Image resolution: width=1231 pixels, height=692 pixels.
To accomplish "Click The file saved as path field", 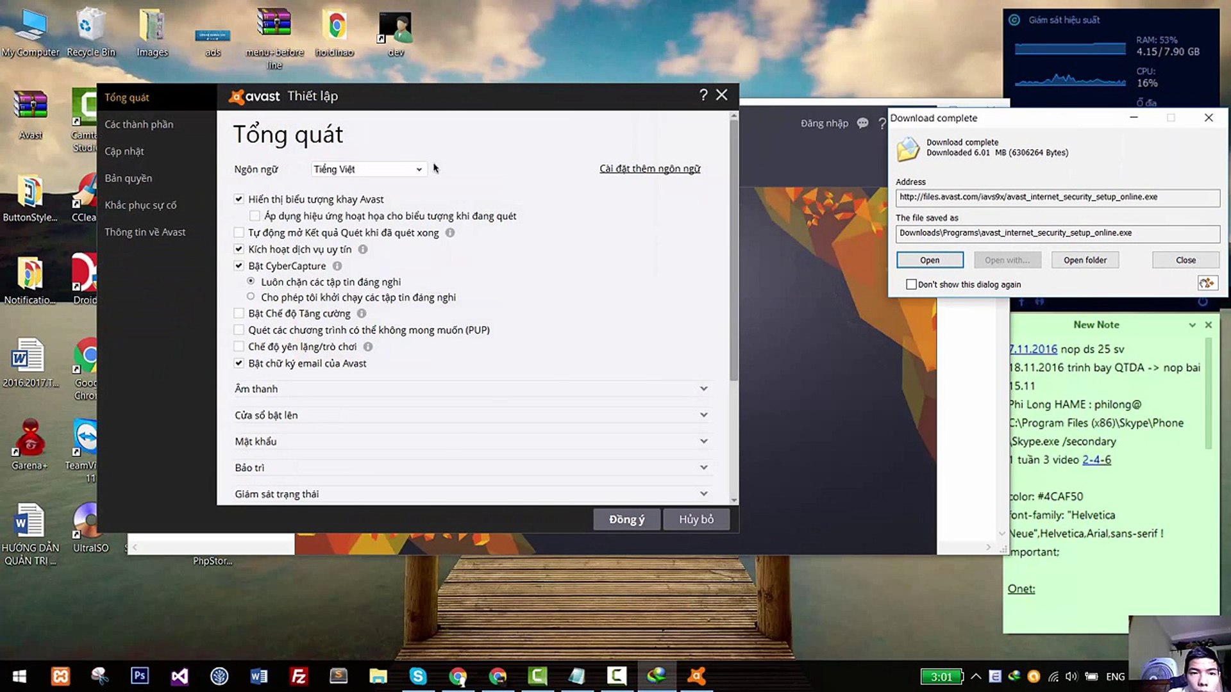I will 1057,233.
